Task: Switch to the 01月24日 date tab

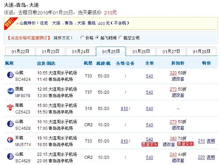Action: (81, 51)
